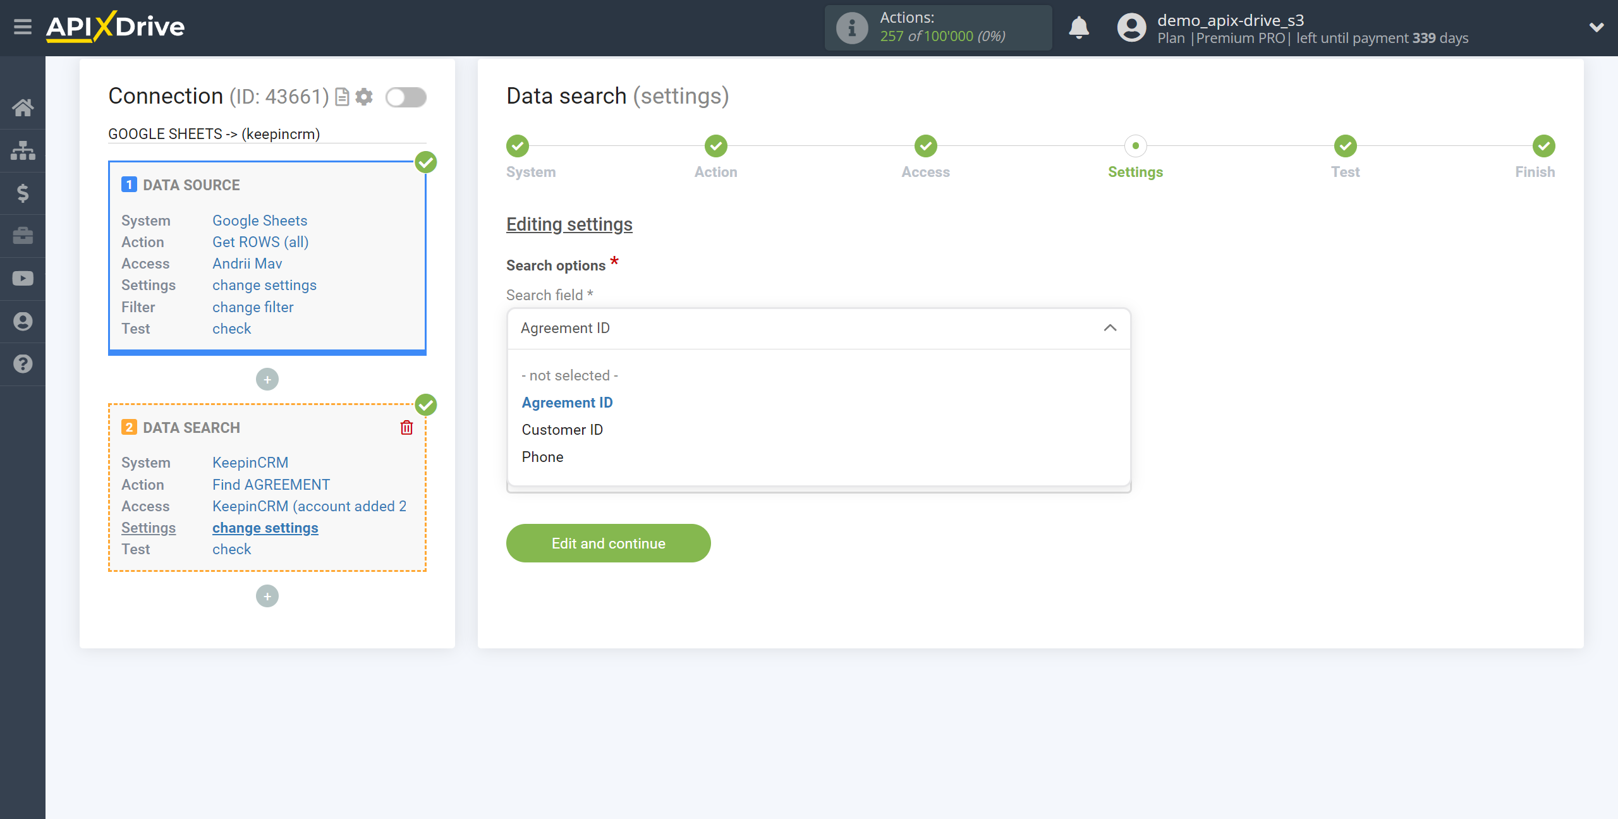Go to the System step

click(x=518, y=146)
